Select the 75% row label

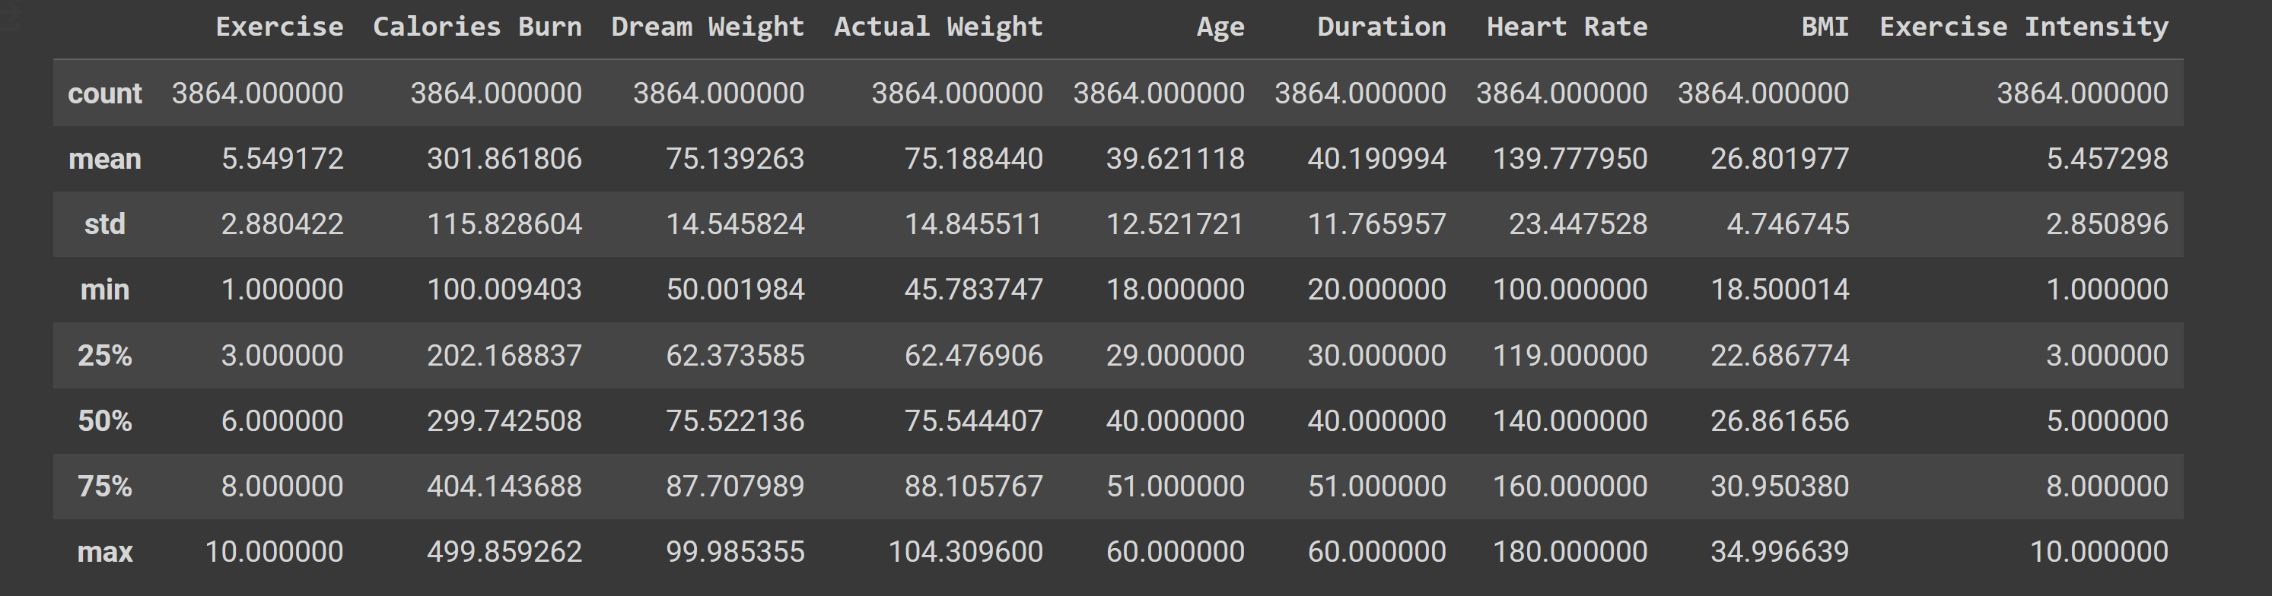click(x=105, y=486)
